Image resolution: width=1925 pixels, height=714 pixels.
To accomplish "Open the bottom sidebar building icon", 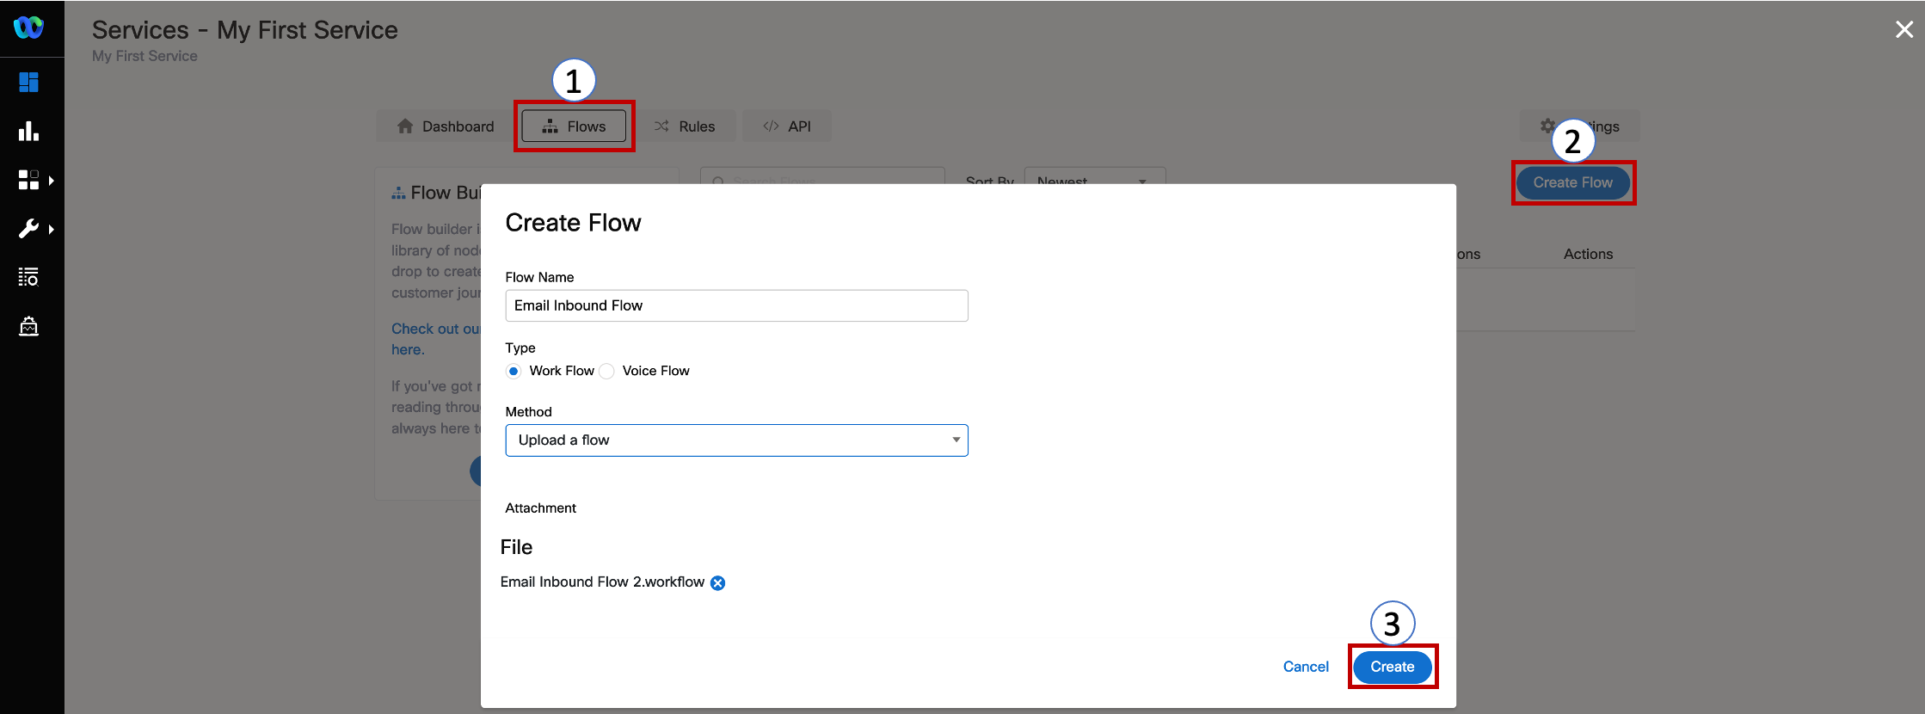I will tap(28, 326).
